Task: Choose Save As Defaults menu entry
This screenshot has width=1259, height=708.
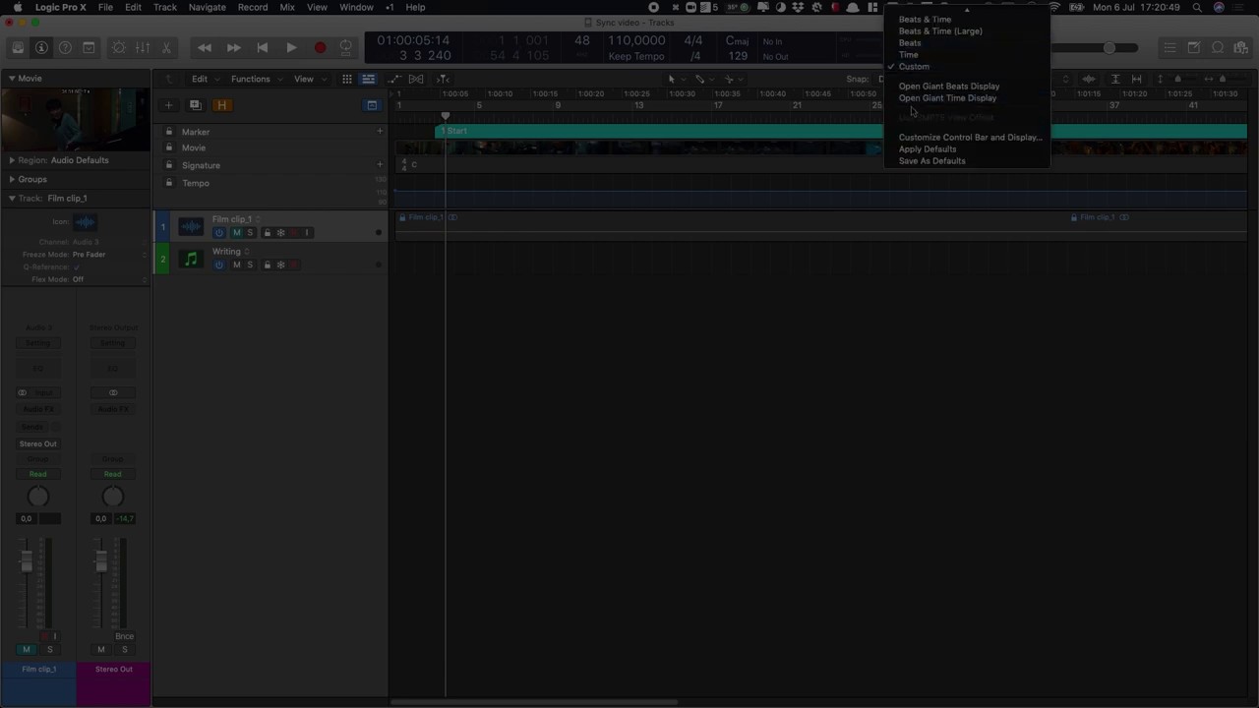Action: click(x=932, y=161)
